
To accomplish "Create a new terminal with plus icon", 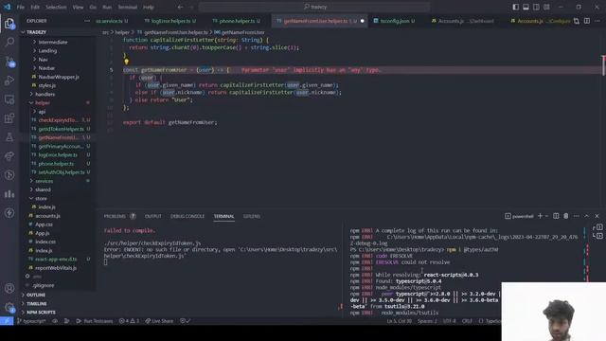I will (x=541, y=216).
